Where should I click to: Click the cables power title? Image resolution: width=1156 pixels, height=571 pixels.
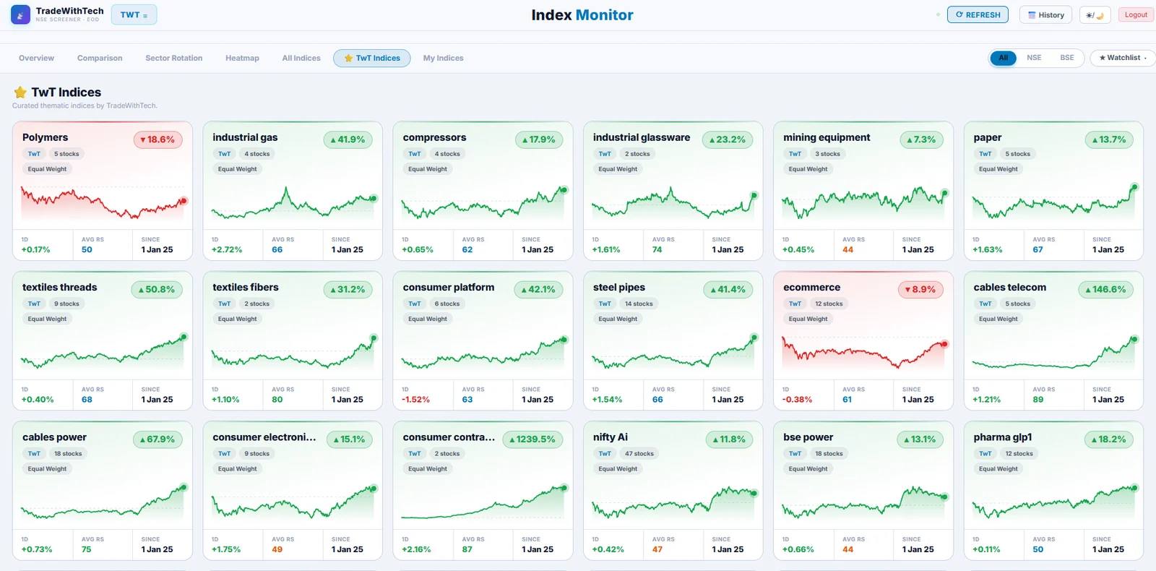[54, 437]
